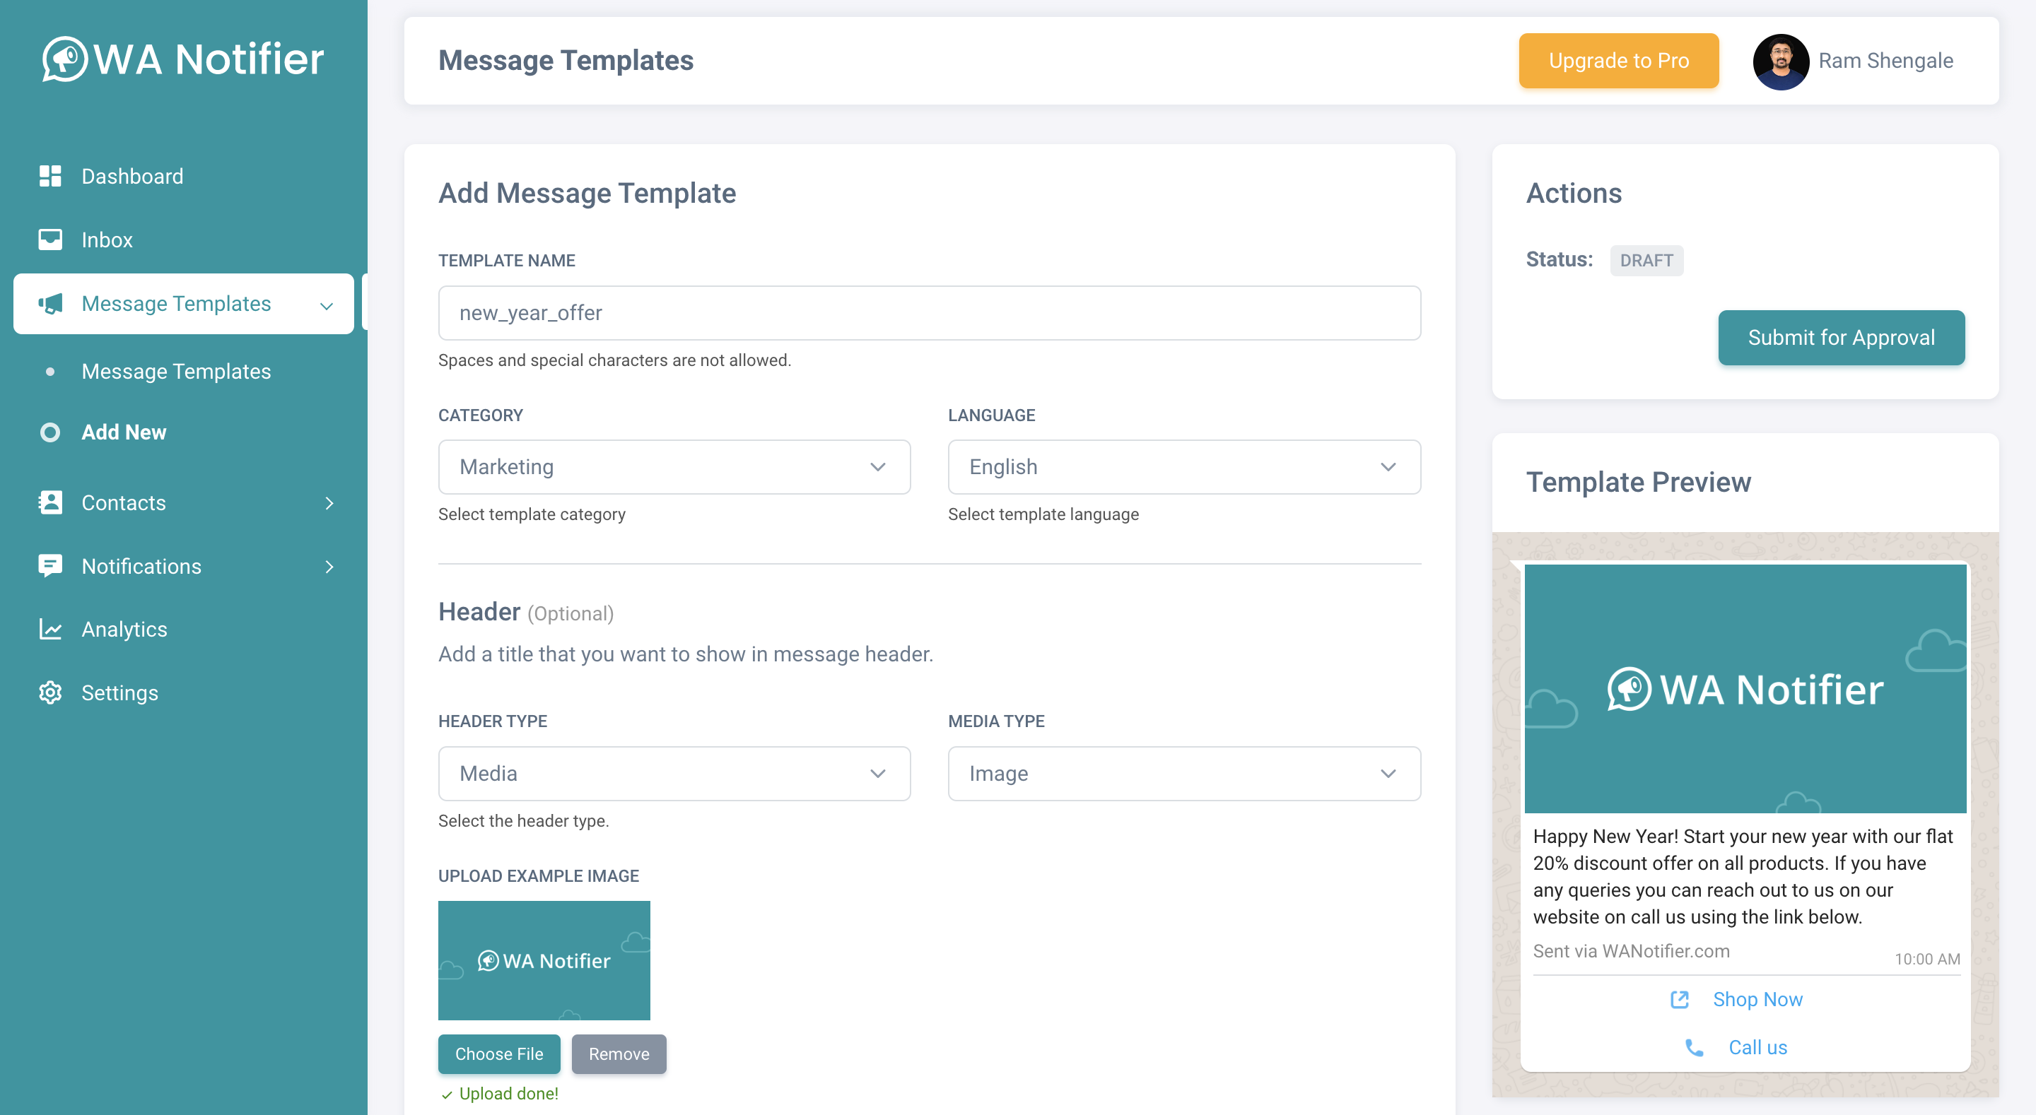2036x1115 pixels.
Task: Click the Inbox tray icon
Action: coord(49,240)
